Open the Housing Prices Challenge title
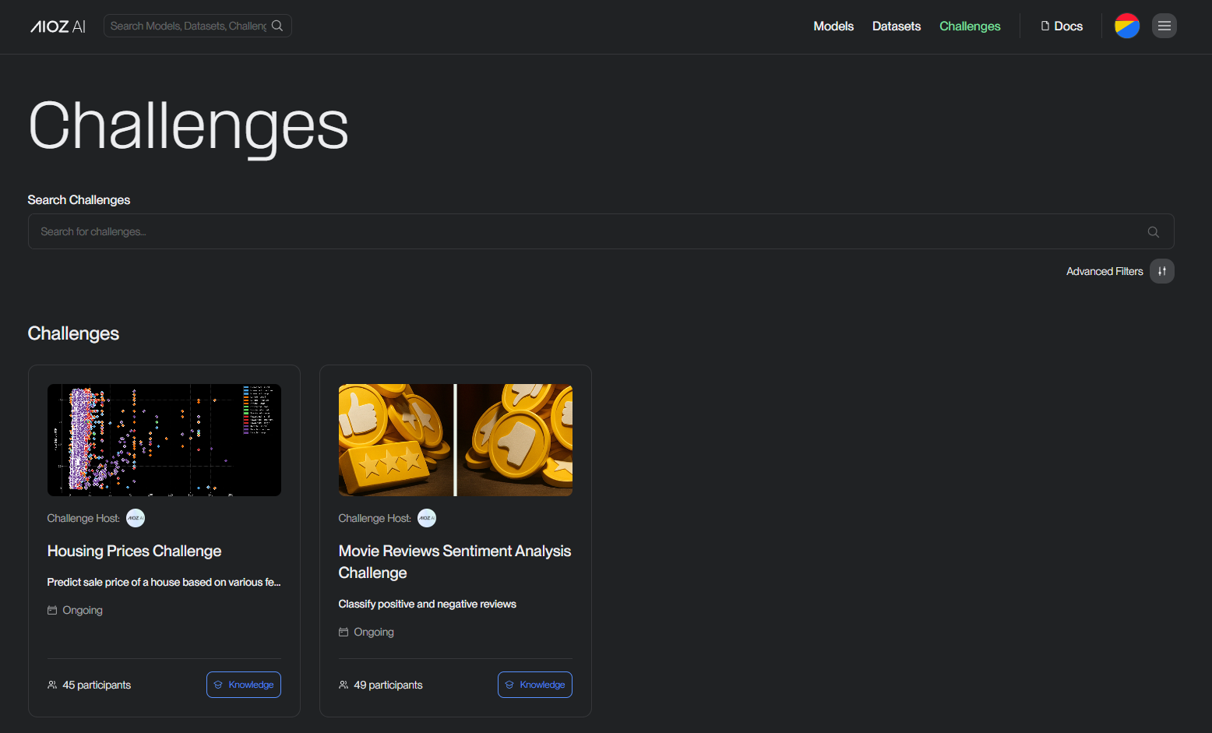Screen dimensions: 1212x733 click(134, 551)
